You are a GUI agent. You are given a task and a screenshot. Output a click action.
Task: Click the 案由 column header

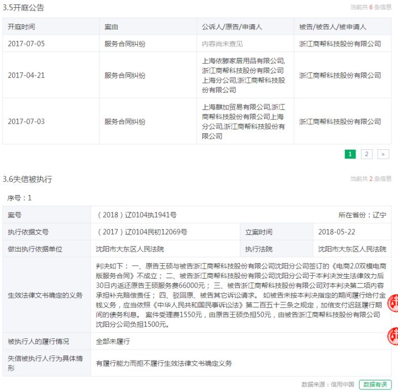click(x=111, y=27)
